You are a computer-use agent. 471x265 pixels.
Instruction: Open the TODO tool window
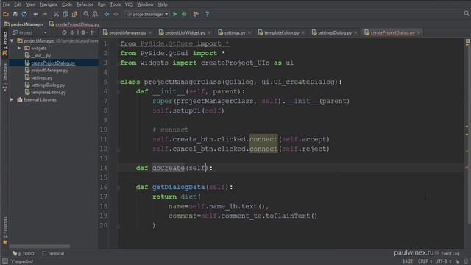click(24, 253)
